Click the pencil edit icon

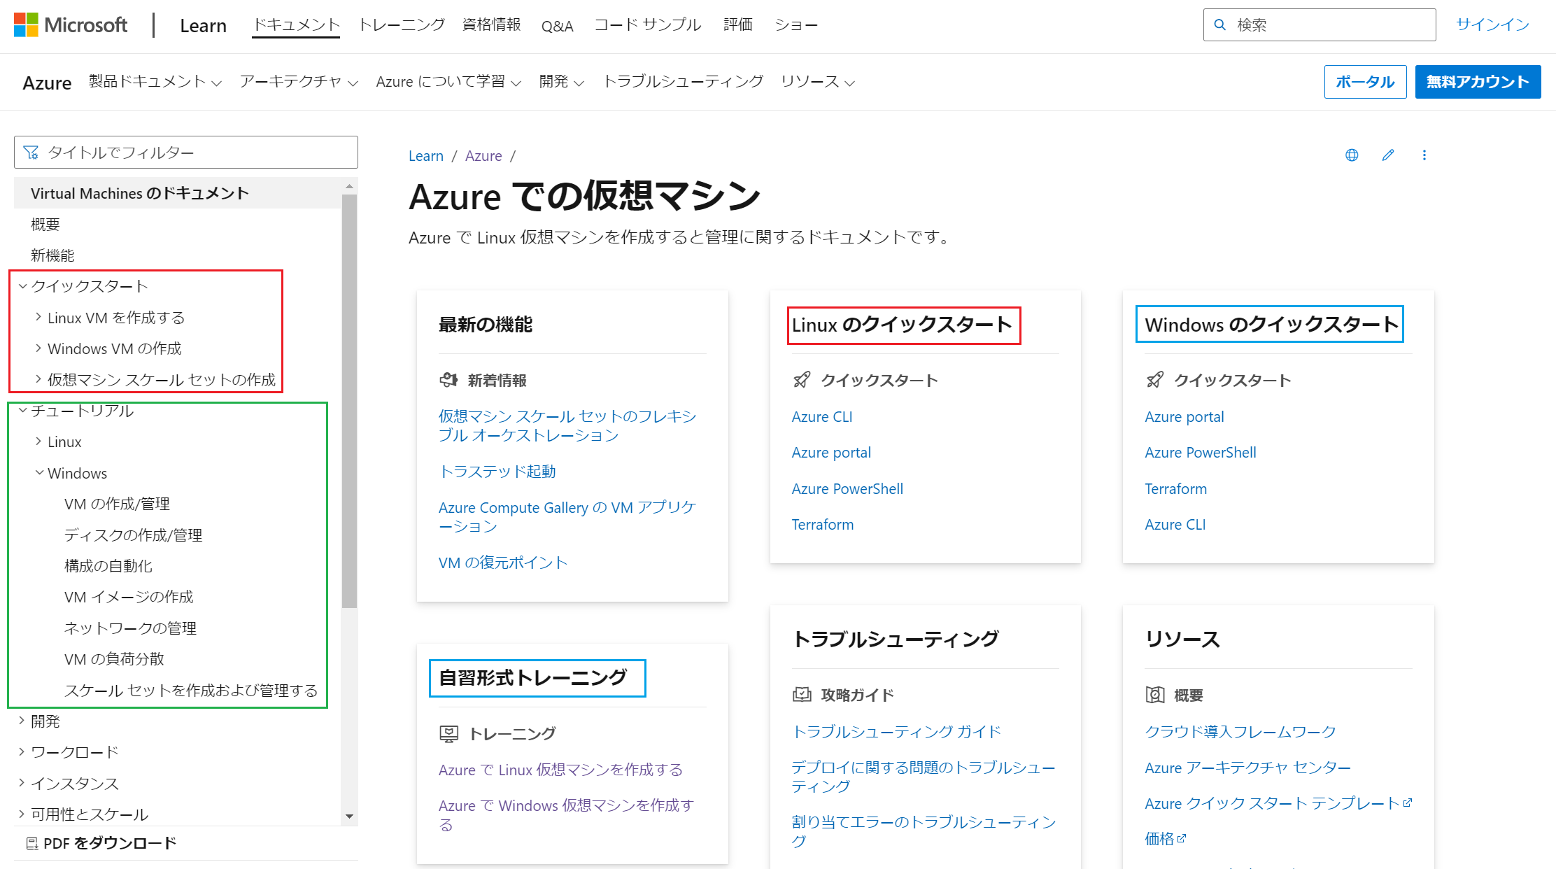click(1388, 155)
